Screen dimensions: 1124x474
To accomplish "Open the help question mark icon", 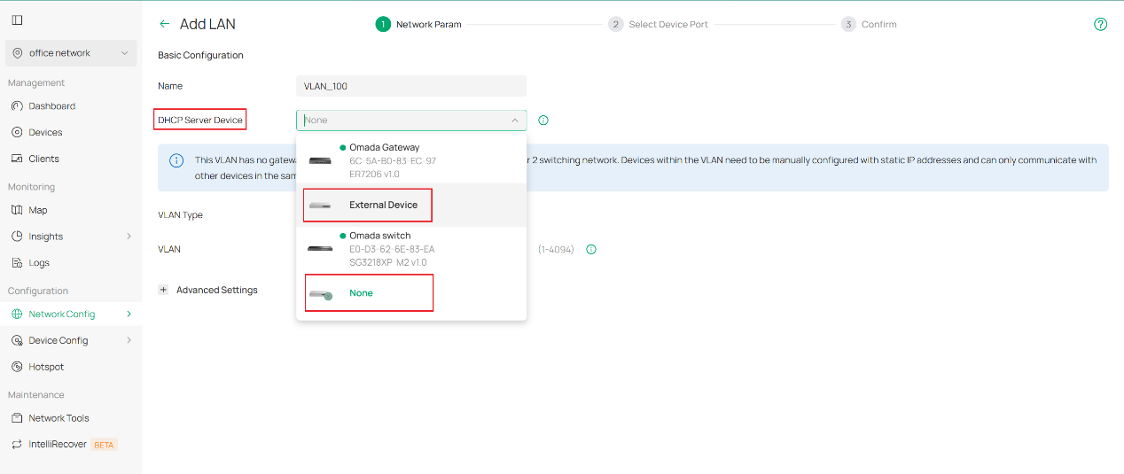I will pyautogui.click(x=1100, y=25).
